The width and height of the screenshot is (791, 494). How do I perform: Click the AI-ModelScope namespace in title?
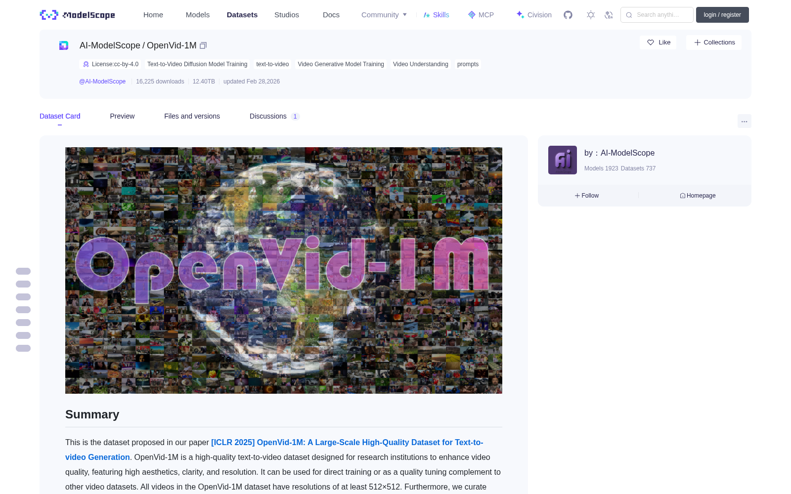coord(110,45)
